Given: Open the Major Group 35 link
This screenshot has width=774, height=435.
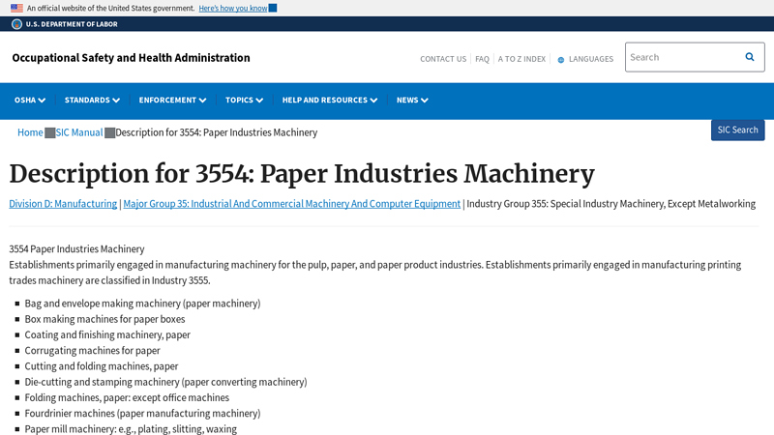Looking at the screenshot, I should point(292,204).
